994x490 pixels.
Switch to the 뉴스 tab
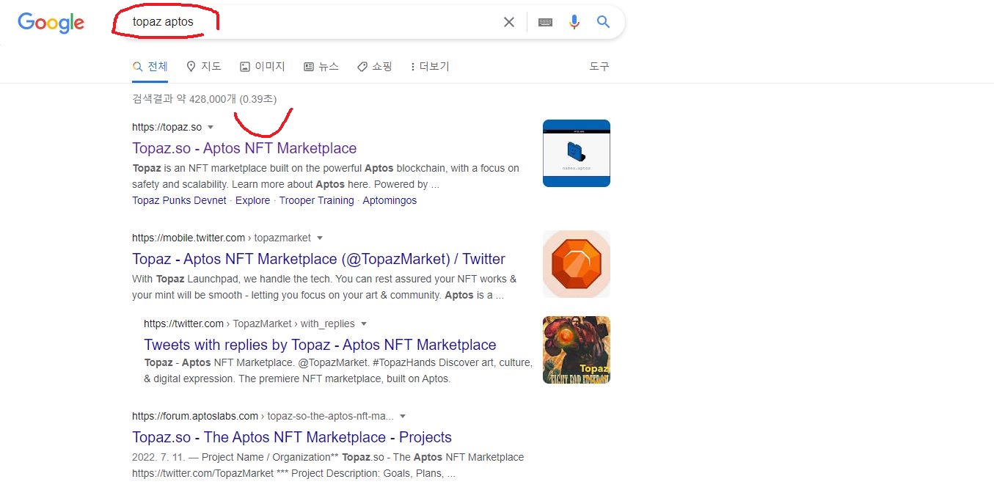(321, 67)
